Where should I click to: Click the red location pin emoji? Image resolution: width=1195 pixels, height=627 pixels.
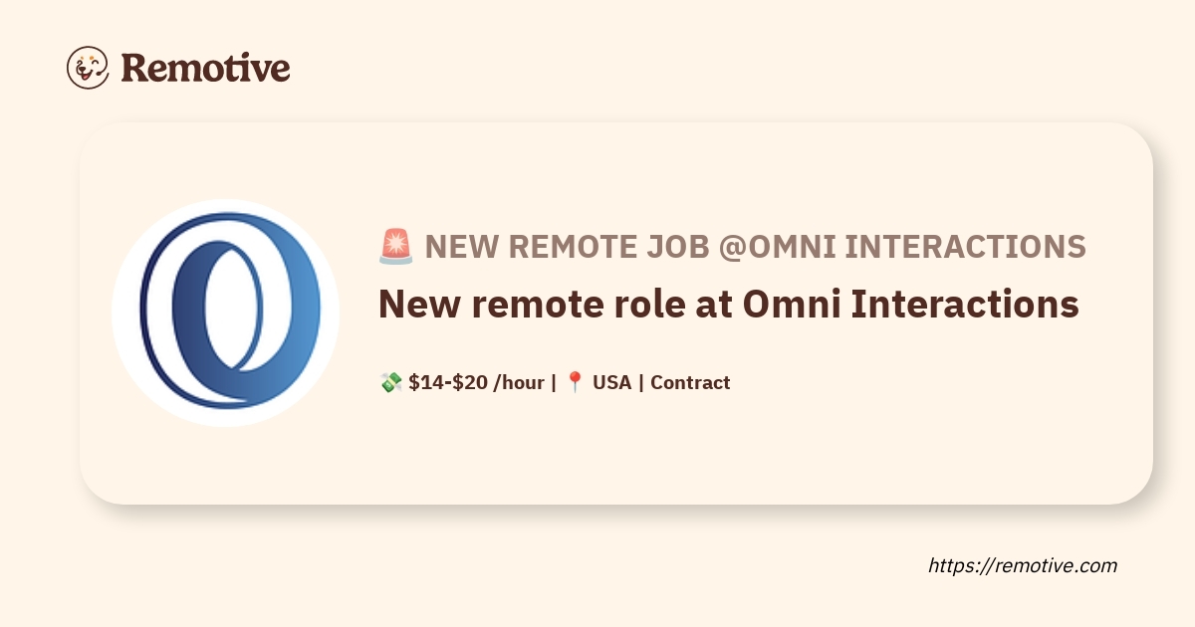(575, 382)
